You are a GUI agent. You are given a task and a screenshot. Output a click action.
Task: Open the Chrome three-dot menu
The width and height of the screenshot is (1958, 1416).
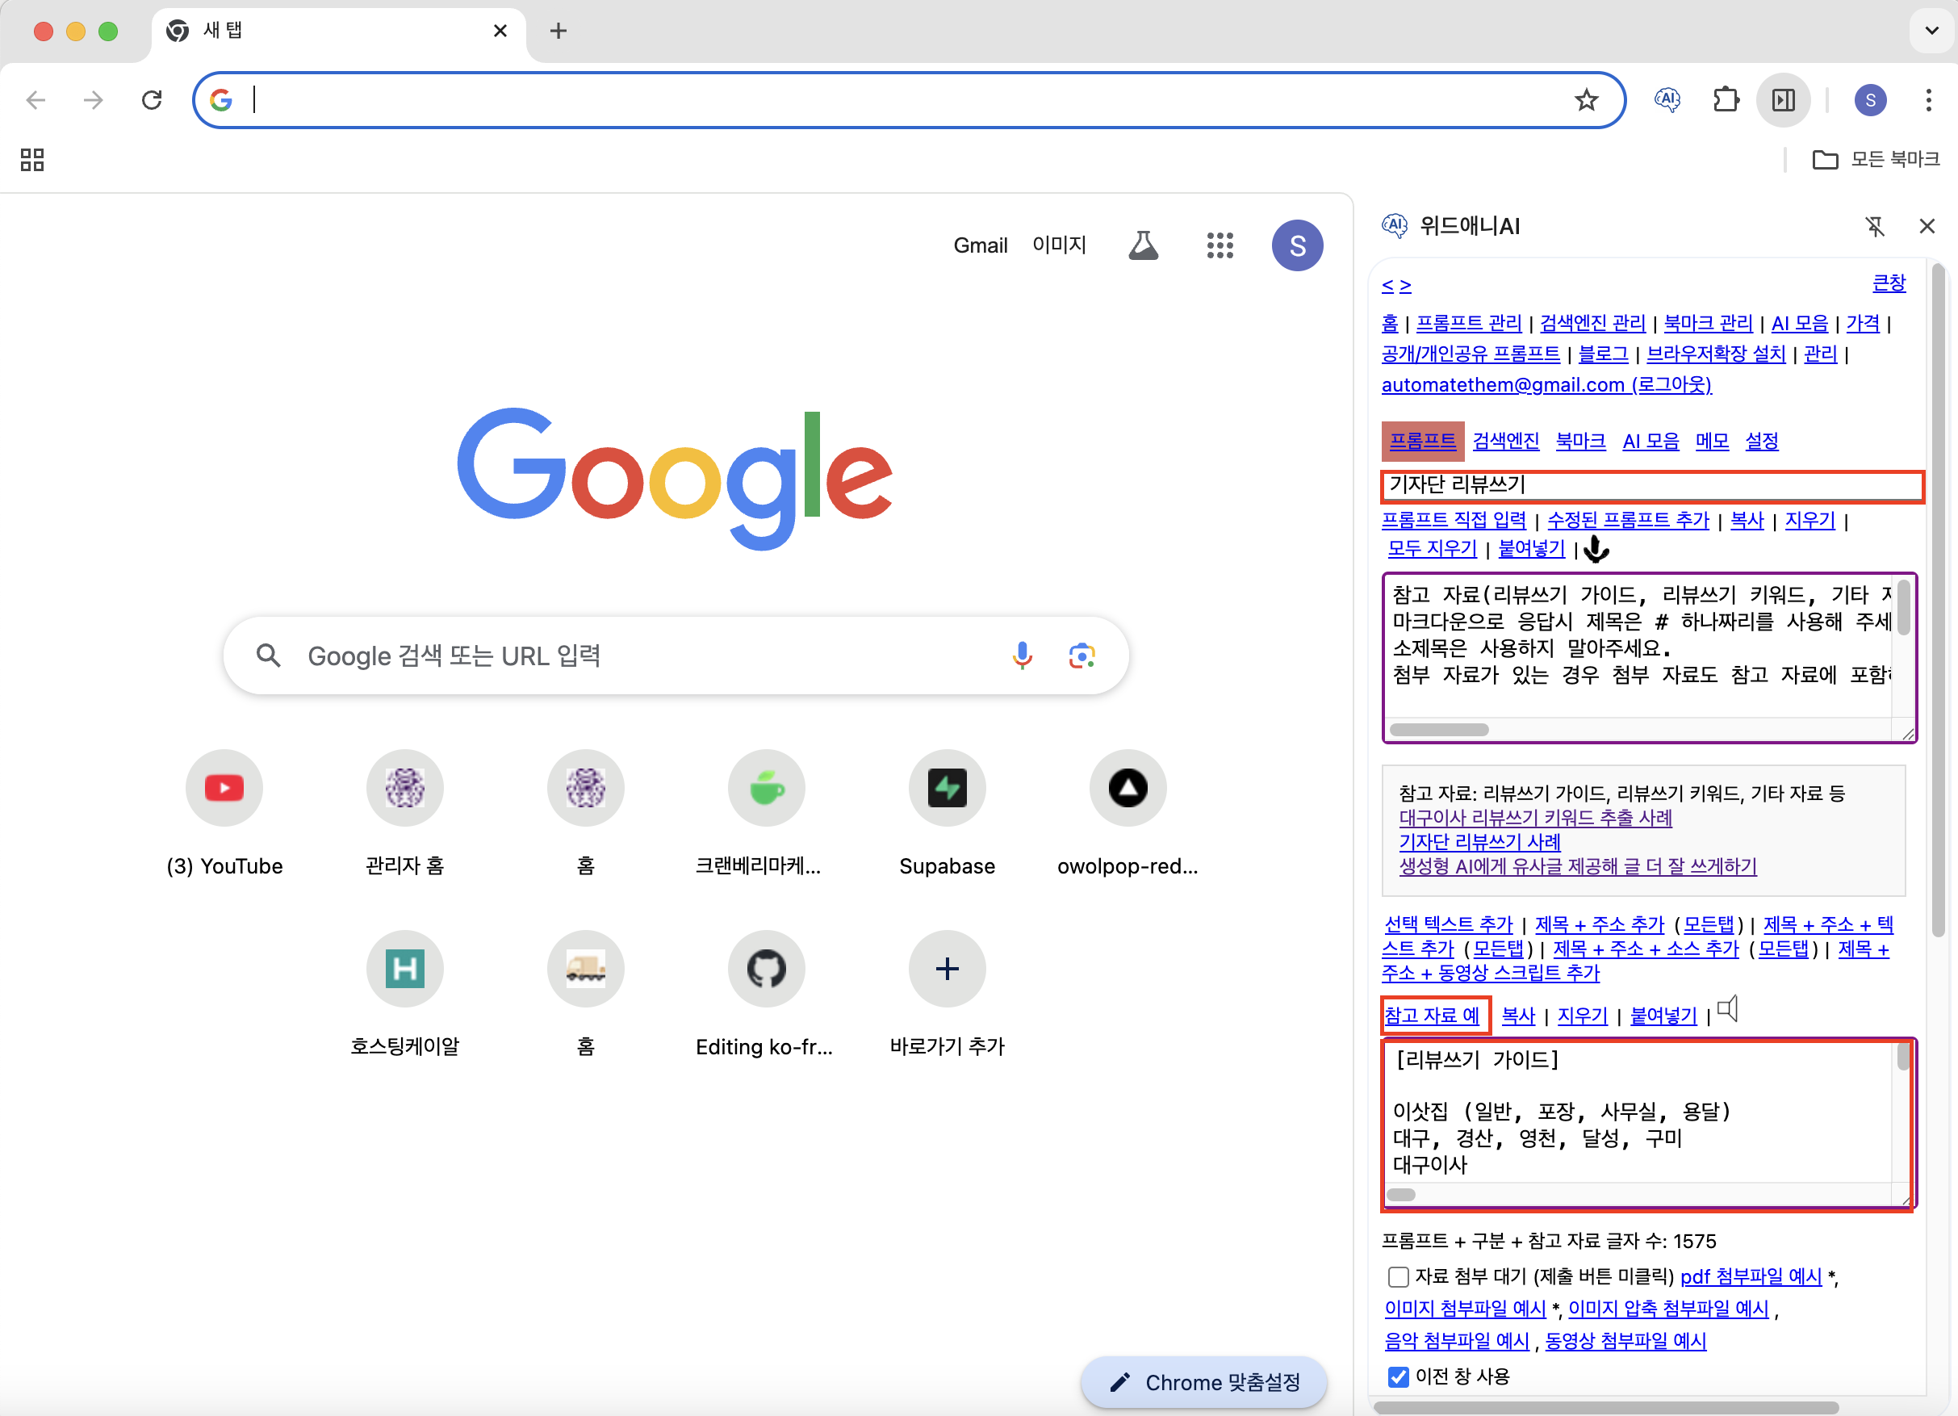1928,100
